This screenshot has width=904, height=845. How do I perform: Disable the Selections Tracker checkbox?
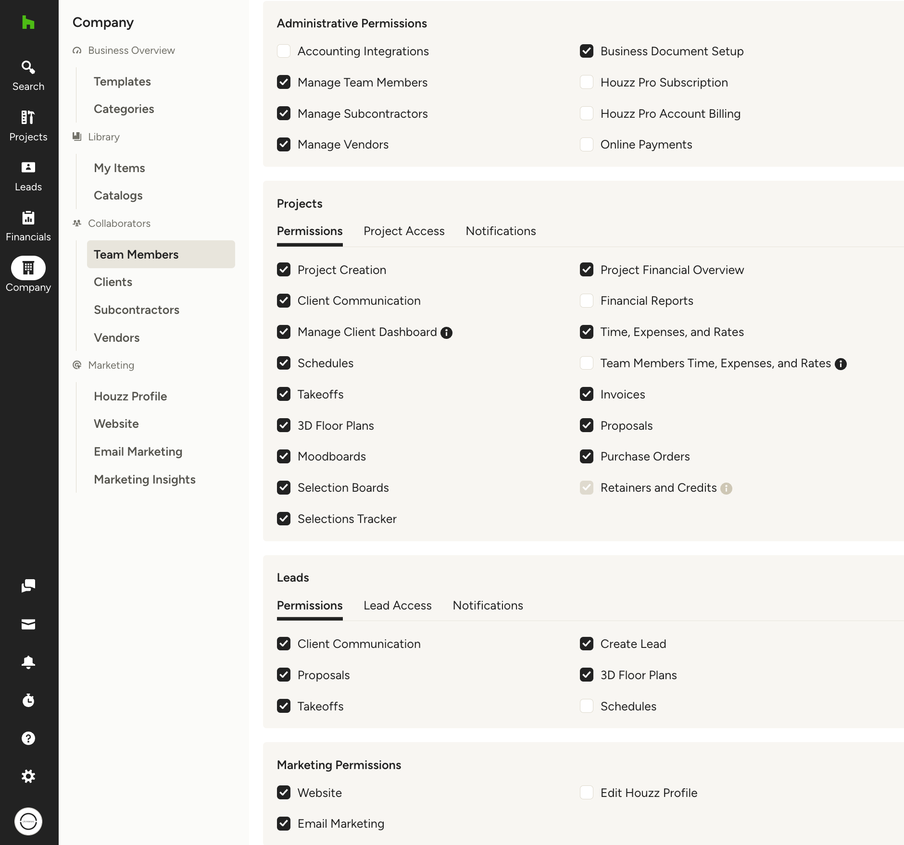pos(284,519)
